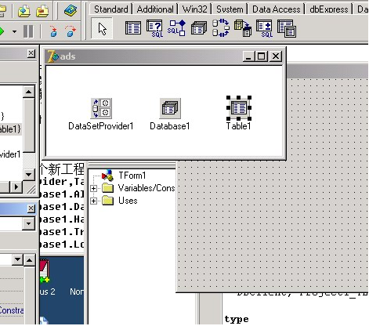Pick the TDatabase component from palette
Image resolution: width=369 pixels, height=326 pixels.
pyautogui.click(x=199, y=28)
